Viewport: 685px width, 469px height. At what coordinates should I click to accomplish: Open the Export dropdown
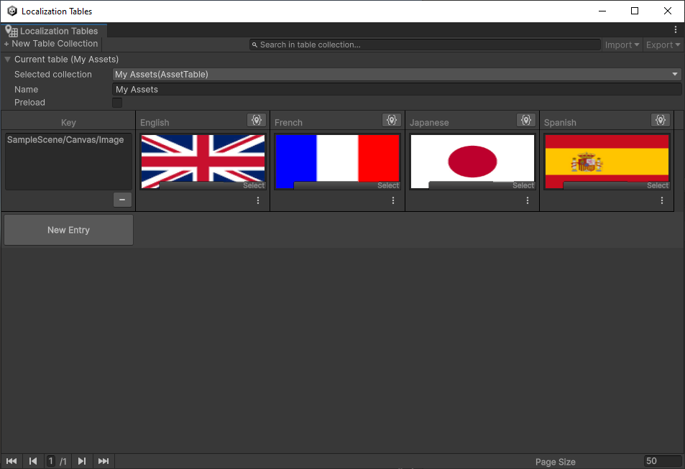tap(662, 45)
